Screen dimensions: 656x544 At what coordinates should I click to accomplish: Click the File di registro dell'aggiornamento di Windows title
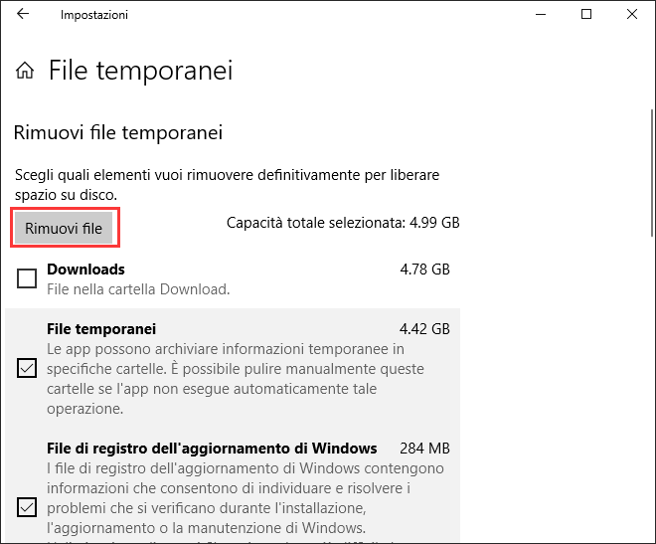click(212, 448)
